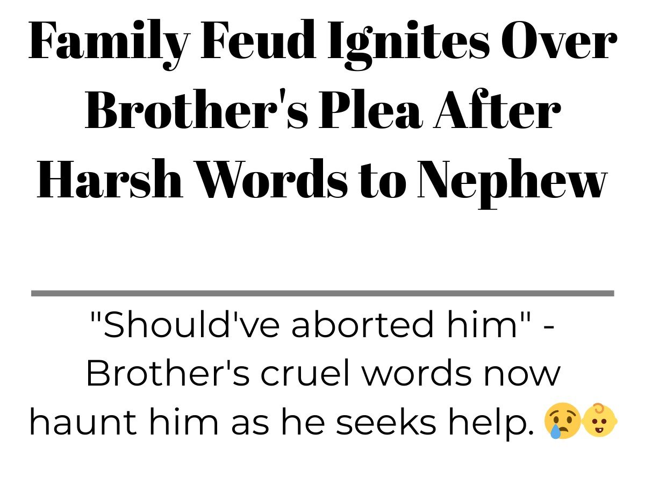This screenshot has height=484, width=645.
Task: Click the baby face emoji
Action: [x=600, y=421]
